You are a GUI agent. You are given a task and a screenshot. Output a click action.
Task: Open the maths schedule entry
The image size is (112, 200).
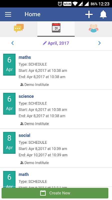56,70
